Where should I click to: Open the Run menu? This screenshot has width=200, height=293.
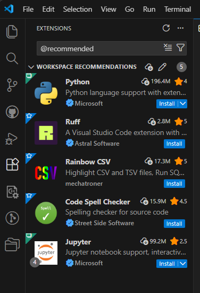(149, 9)
